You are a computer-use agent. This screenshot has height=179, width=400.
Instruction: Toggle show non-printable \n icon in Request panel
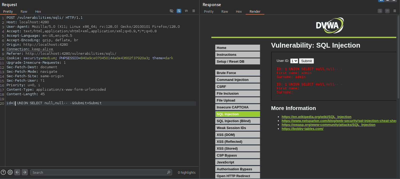[x=186, y=11]
